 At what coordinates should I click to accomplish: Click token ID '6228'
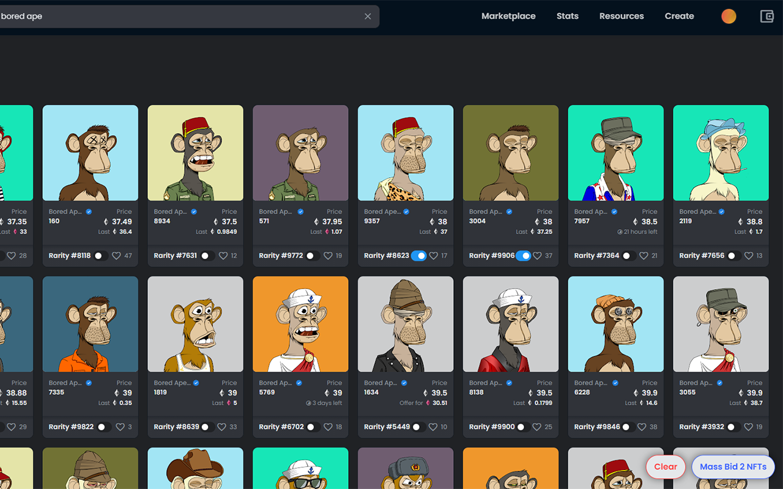[x=582, y=392]
